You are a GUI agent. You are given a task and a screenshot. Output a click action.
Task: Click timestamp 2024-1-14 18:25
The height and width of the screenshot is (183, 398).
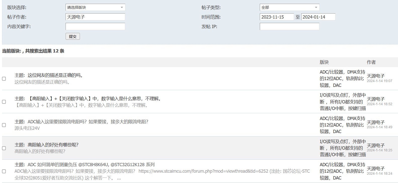click(379, 150)
